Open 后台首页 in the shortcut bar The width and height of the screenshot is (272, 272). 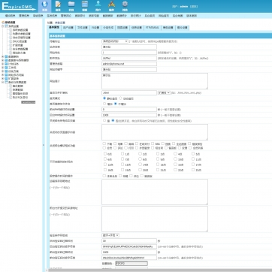coord(150,16)
